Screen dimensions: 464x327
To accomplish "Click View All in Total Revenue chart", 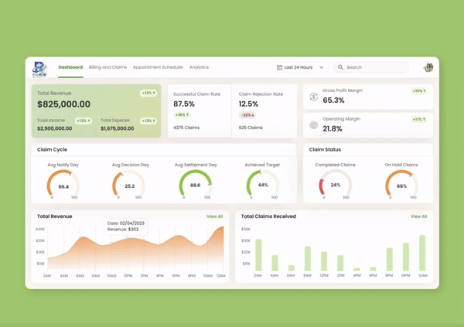I will pos(214,216).
